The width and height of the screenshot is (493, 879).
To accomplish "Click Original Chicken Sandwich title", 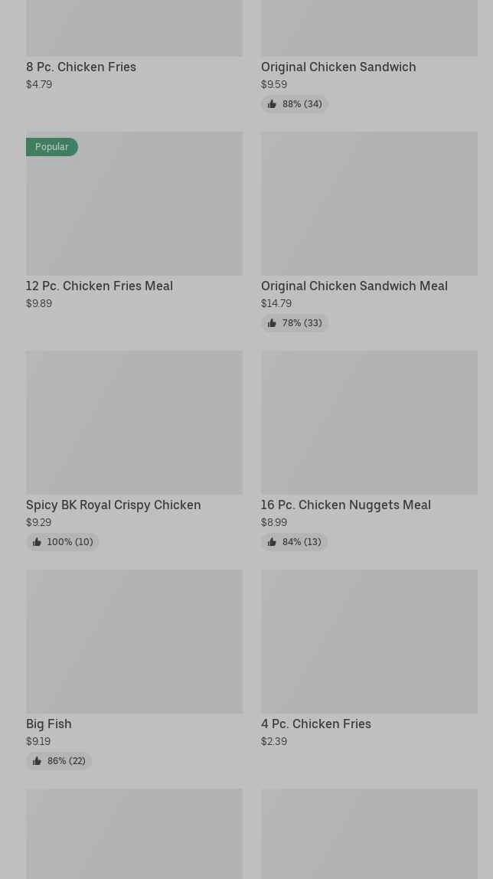I will [338, 67].
